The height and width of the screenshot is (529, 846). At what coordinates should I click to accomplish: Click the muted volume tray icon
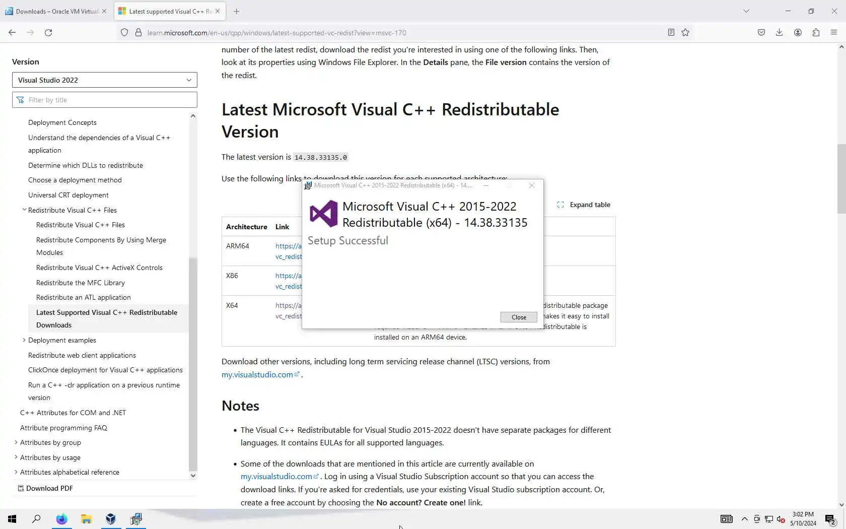781,519
